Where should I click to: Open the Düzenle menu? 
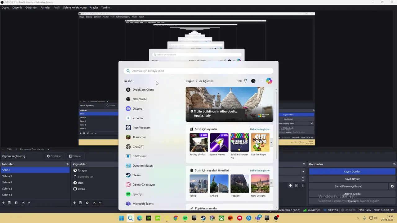17,7
